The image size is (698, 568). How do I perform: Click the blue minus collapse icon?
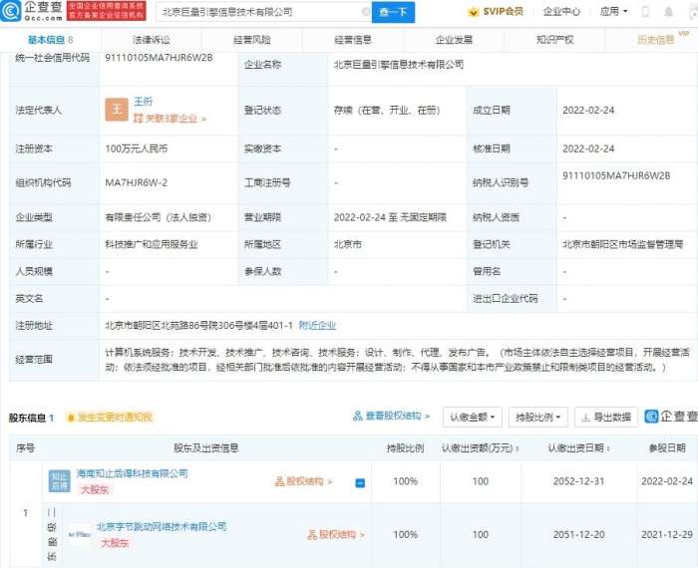360,483
